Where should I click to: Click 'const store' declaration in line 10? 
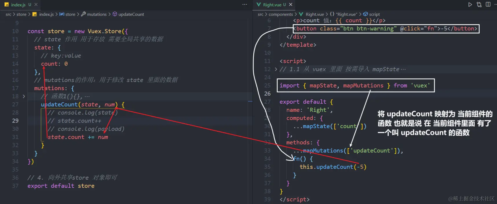click(x=46, y=31)
